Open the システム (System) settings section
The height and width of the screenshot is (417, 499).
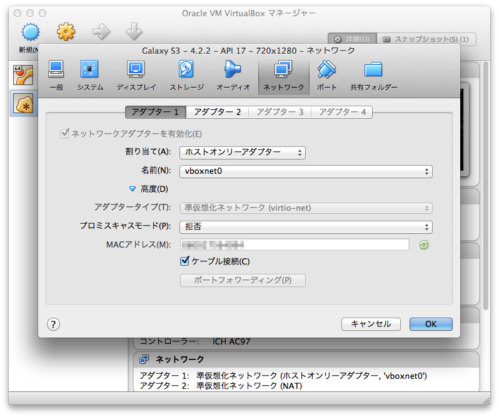point(90,76)
